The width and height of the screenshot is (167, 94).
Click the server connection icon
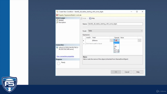tap(57, 48)
